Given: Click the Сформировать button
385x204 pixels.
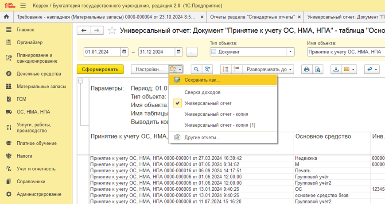Looking at the screenshot, I should (x=100, y=69).
